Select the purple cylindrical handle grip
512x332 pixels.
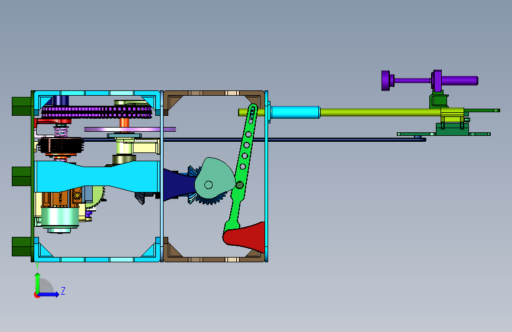[460, 80]
